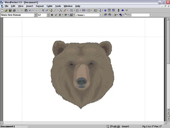Apply numbered list formatting
Screen dimensions: 170x128
pyautogui.click(x=72, y=10)
